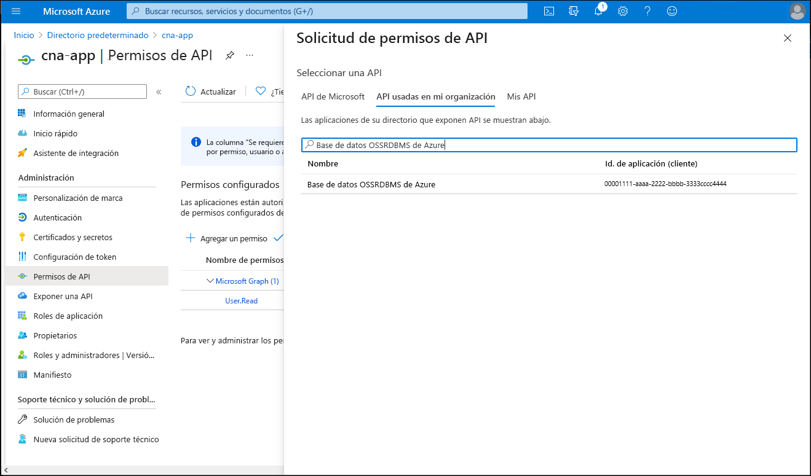This screenshot has width=811, height=476.
Task: Click the Roles de aplicación icon
Action: click(x=22, y=316)
